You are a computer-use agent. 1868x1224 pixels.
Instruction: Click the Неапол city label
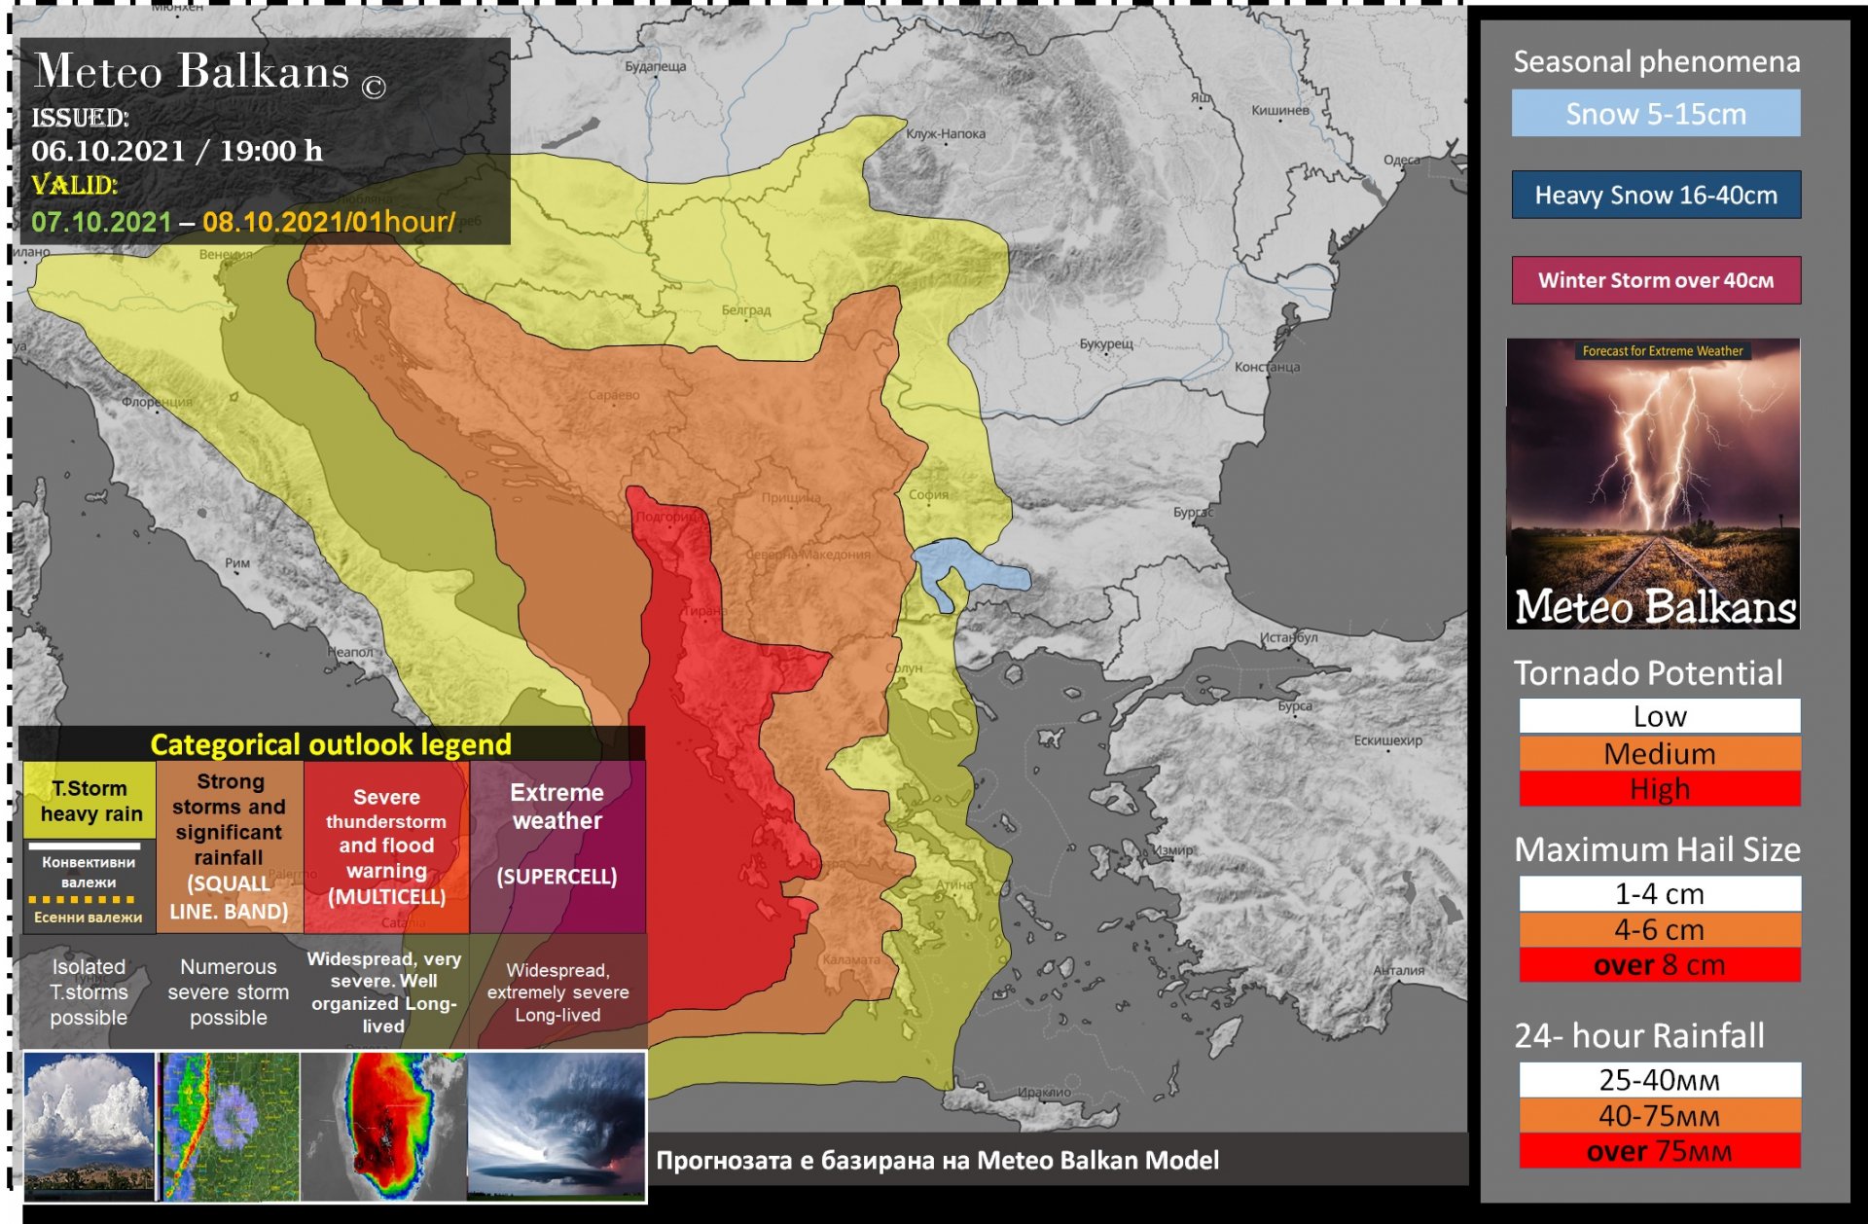tap(350, 652)
